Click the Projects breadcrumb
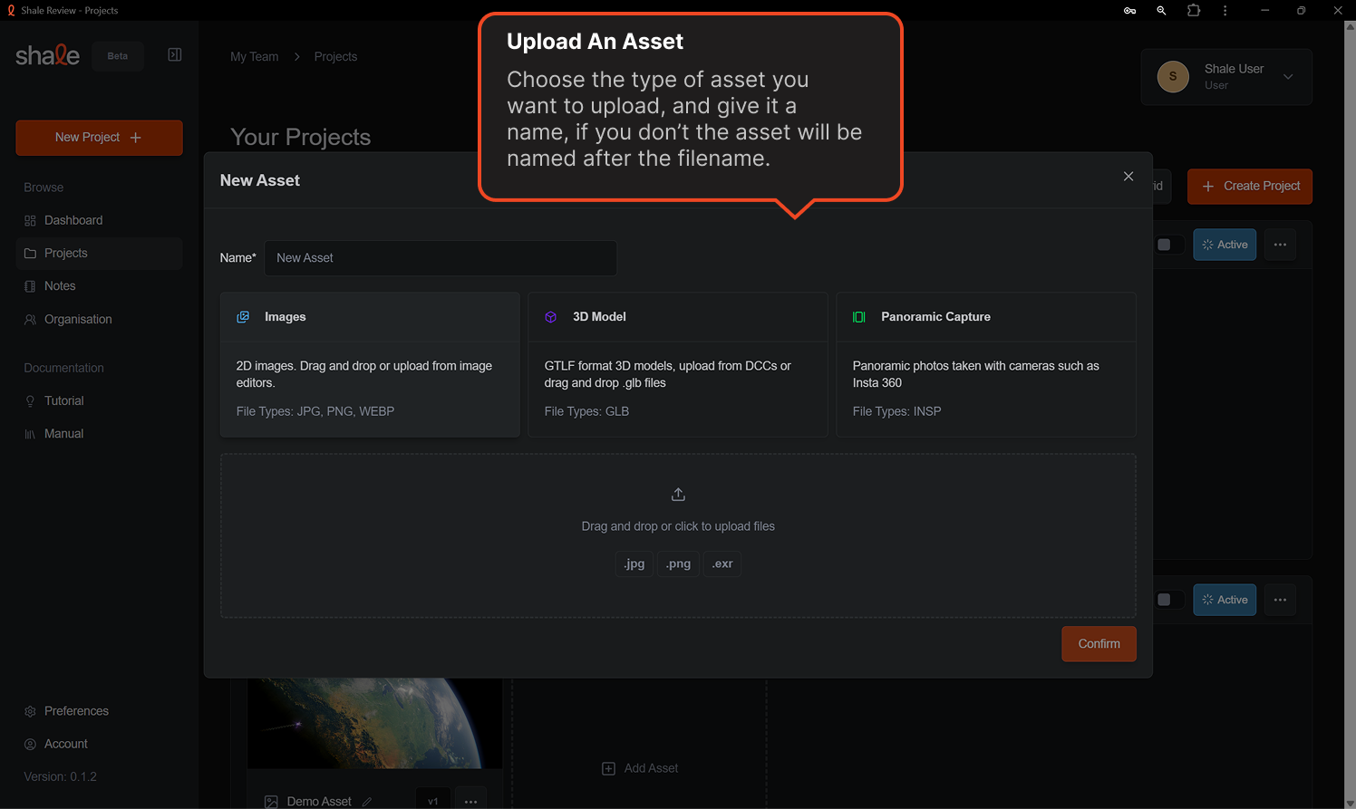The width and height of the screenshot is (1356, 809). (x=335, y=56)
